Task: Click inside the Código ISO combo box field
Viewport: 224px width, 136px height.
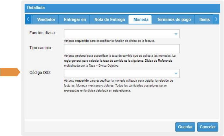Action: (118, 74)
